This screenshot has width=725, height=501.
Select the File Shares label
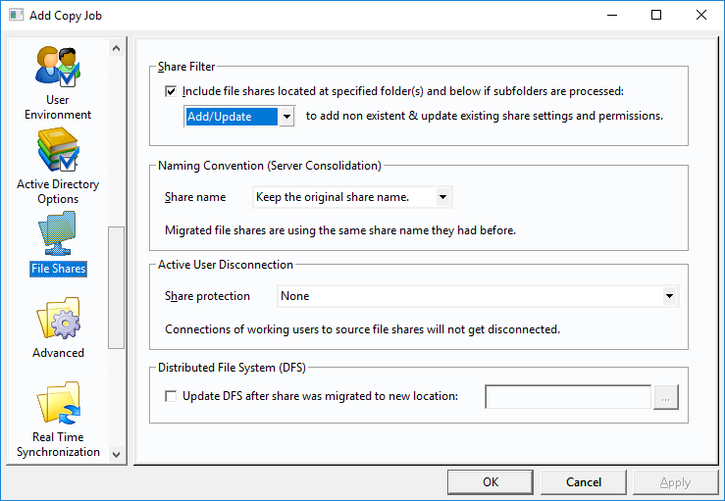pyautogui.click(x=58, y=269)
